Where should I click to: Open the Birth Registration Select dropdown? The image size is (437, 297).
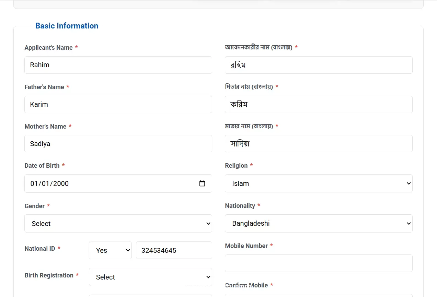[150, 277]
